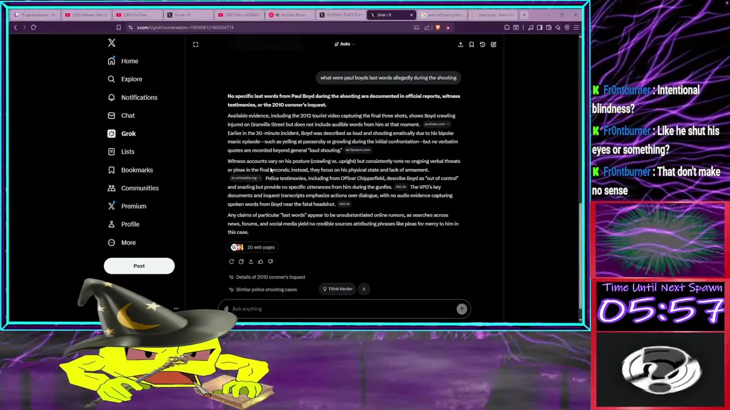Go to Profile in the sidebar
730x410 pixels.
coord(124,224)
